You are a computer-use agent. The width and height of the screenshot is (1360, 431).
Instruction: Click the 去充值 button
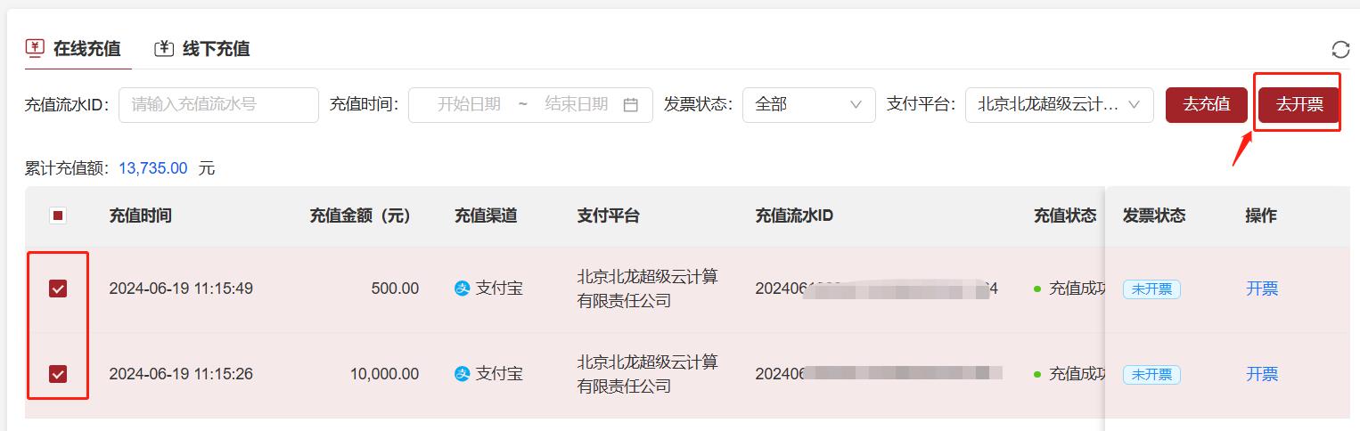coord(1207,104)
